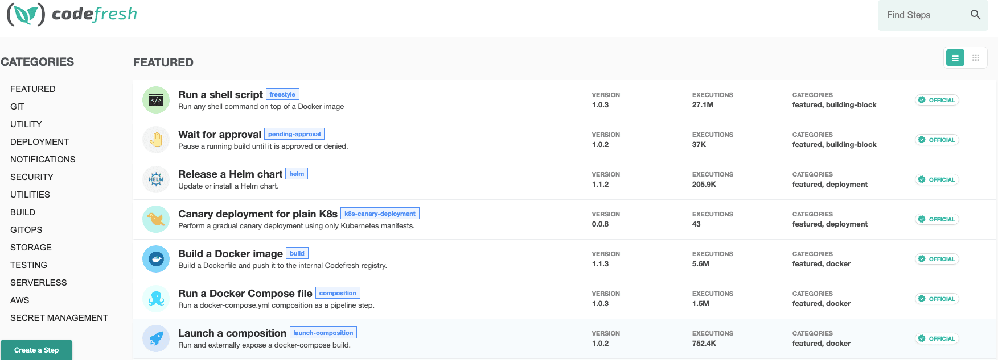The image size is (998, 360).
Task: Click the pending-approval tag
Action: (x=294, y=134)
